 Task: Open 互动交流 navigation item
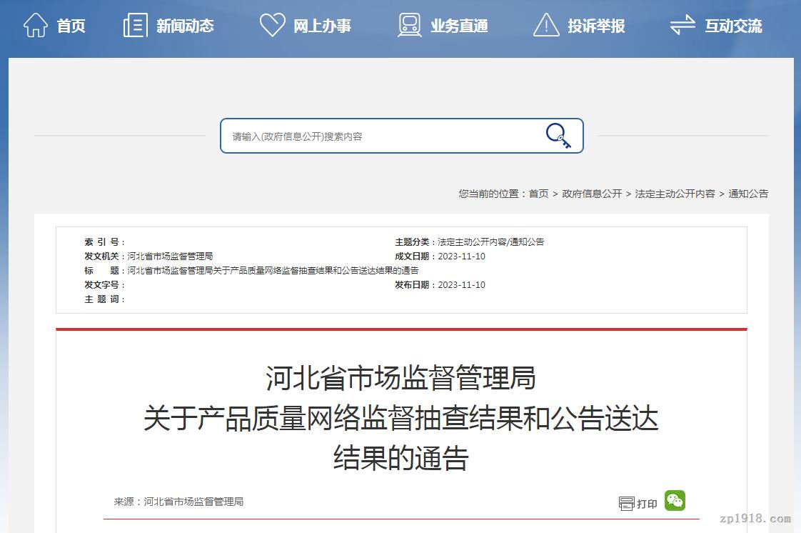tap(733, 26)
